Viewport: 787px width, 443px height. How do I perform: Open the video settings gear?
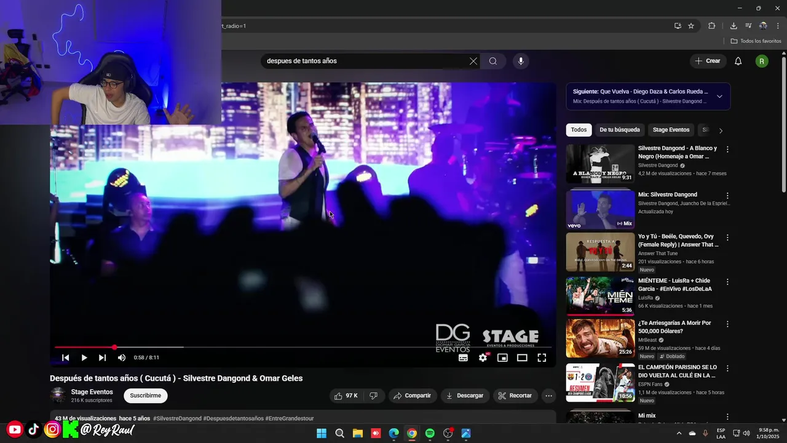(x=483, y=357)
